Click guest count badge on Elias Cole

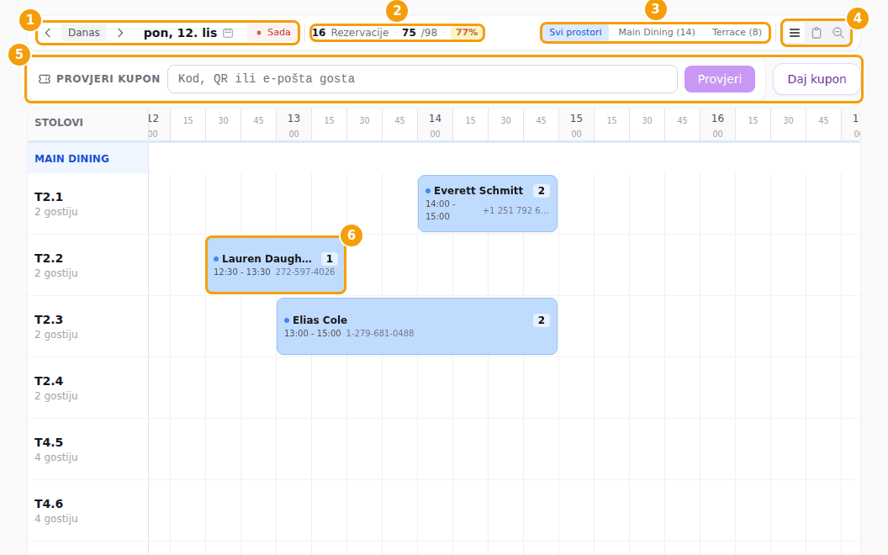[x=542, y=320]
